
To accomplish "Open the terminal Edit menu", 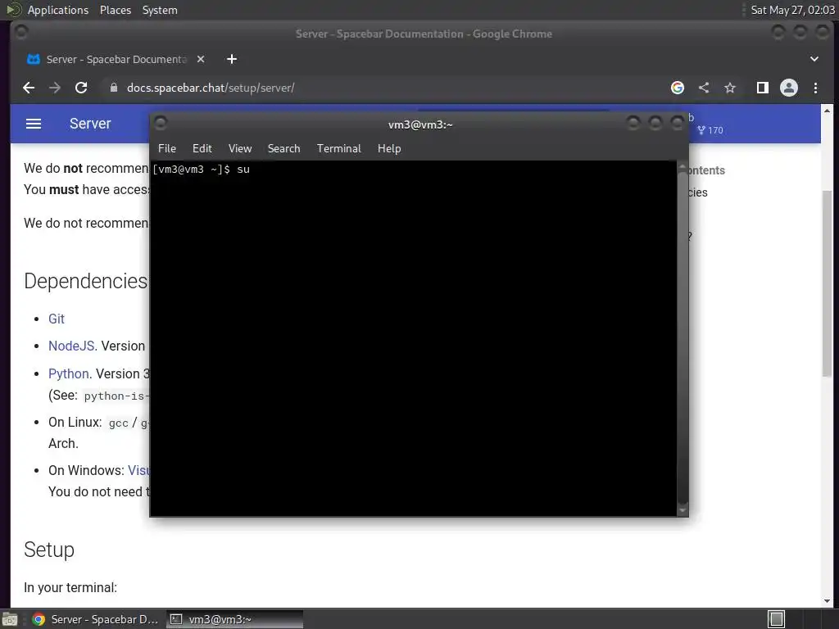I will click(x=202, y=148).
